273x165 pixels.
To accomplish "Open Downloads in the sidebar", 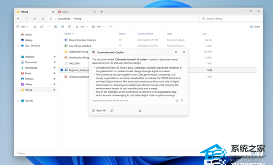I will pos(31,68).
